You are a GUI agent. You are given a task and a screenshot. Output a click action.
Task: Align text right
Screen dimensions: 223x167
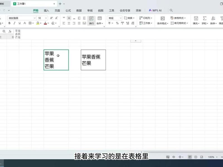click(74, 23)
